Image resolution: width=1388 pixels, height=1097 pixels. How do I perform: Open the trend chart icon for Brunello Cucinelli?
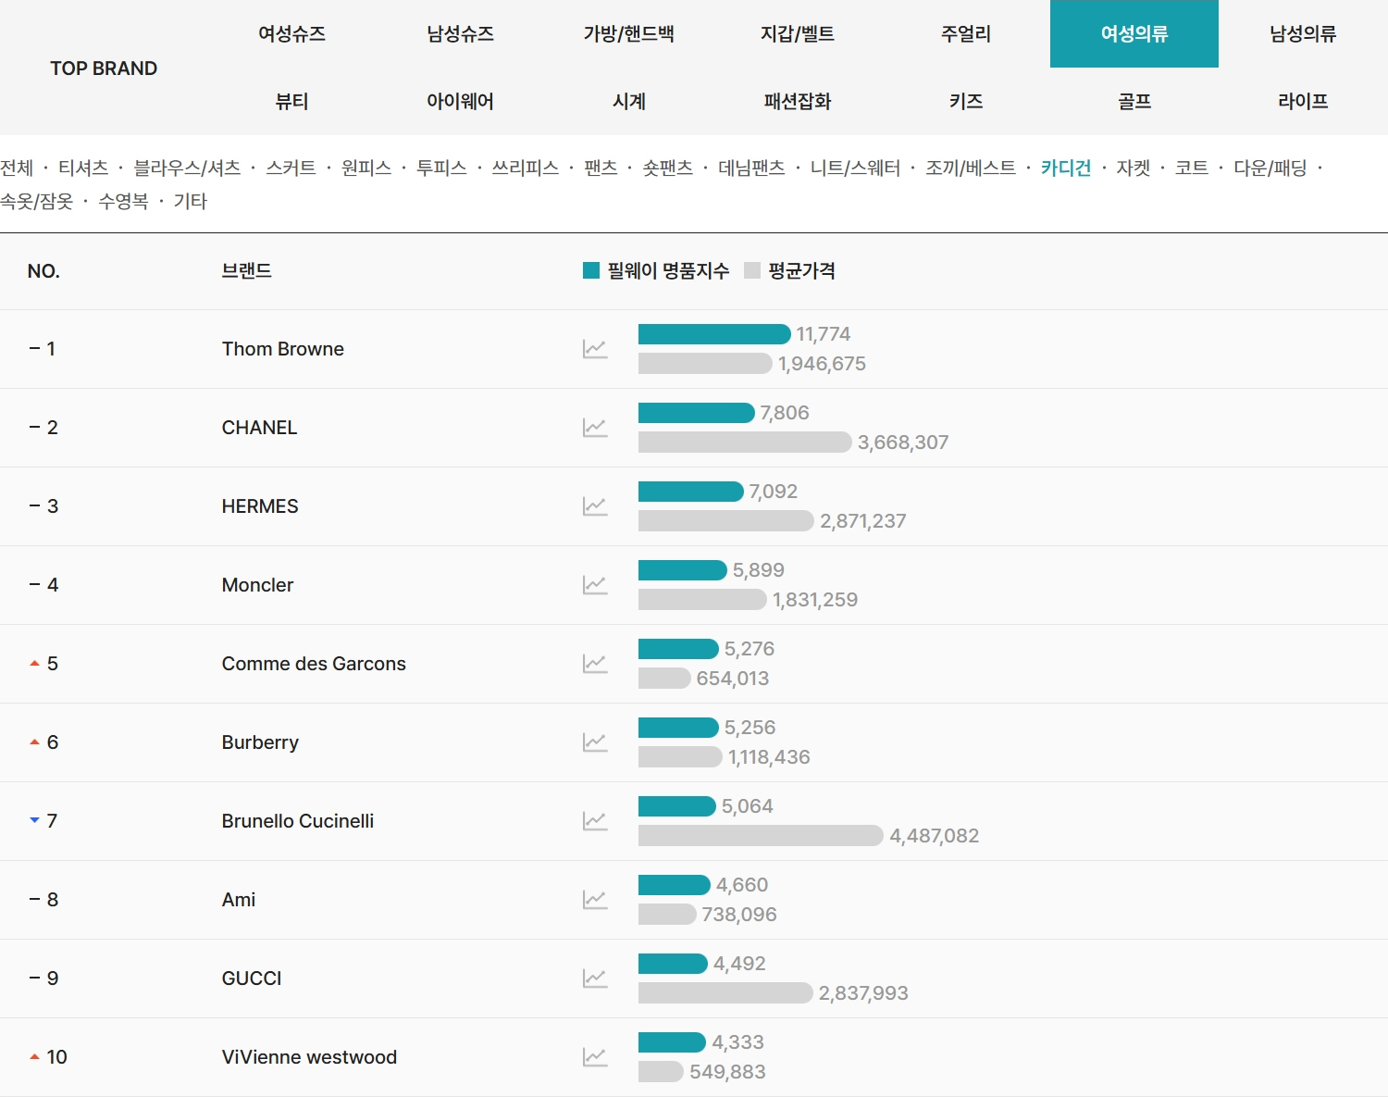click(x=595, y=821)
